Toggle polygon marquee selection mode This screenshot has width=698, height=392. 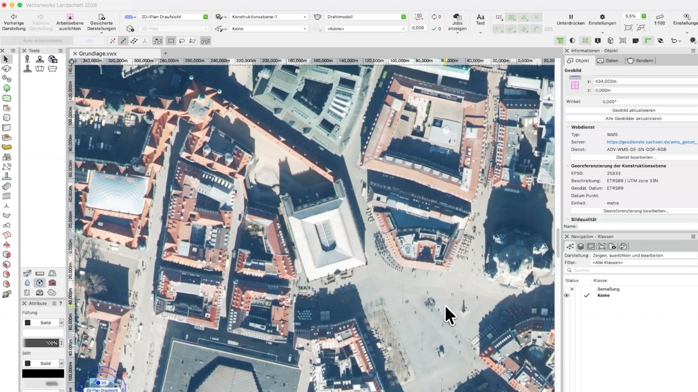(194, 41)
